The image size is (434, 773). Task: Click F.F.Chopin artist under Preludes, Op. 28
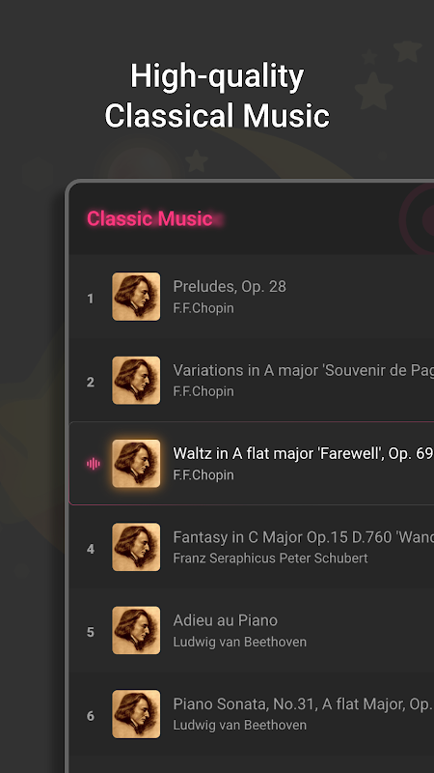pos(203,308)
